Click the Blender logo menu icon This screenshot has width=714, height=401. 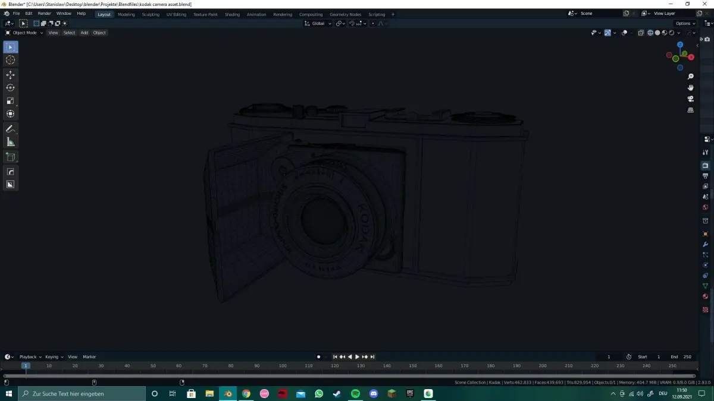pyautogui.click(x=7, y=14)
